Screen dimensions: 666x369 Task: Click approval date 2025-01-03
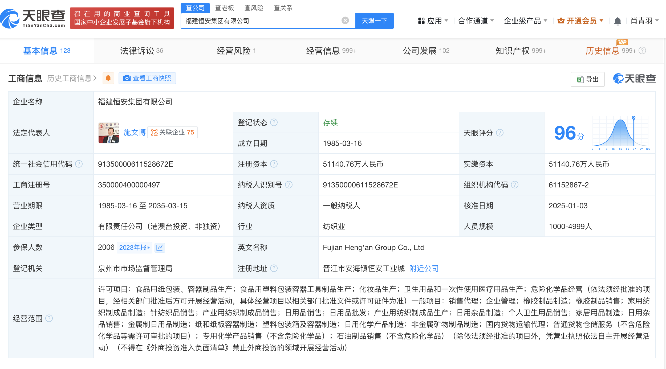[568, 206]
